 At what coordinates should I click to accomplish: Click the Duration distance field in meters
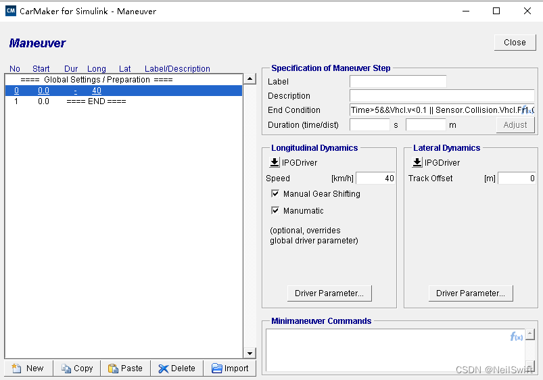click(x=425, y=124)
